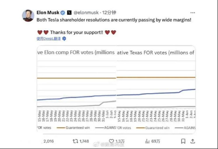The width and height of the screenshot is (218, 149).
Task: Click the tweet text about shareholder resolutions
Action: click(x=114, y=20)
